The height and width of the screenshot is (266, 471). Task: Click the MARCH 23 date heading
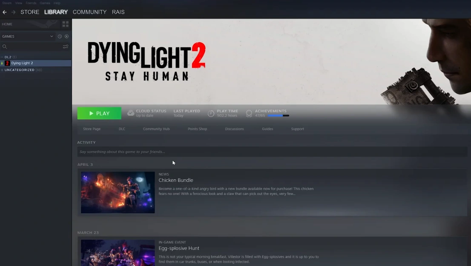pos(88,233)
